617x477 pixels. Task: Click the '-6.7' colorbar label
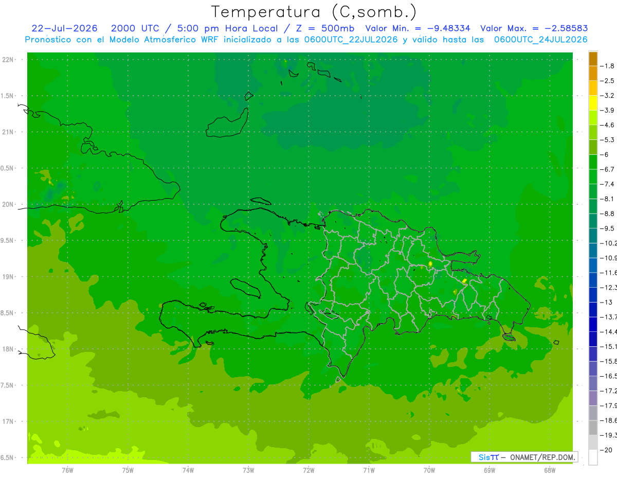pyautogui.click(x=607, y=169)
